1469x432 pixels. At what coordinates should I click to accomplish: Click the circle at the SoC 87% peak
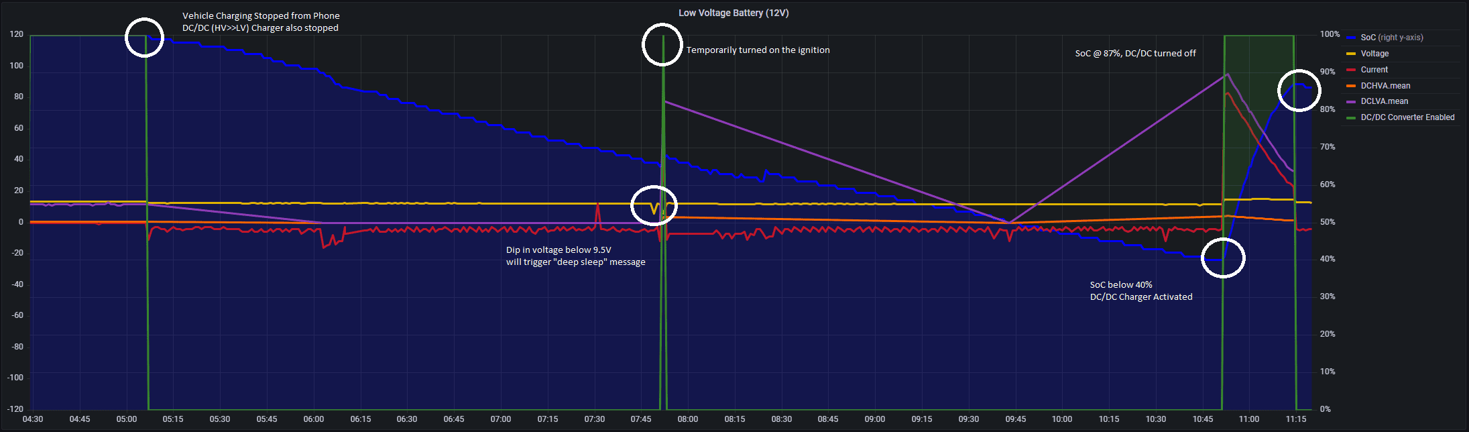[1299, 90]
